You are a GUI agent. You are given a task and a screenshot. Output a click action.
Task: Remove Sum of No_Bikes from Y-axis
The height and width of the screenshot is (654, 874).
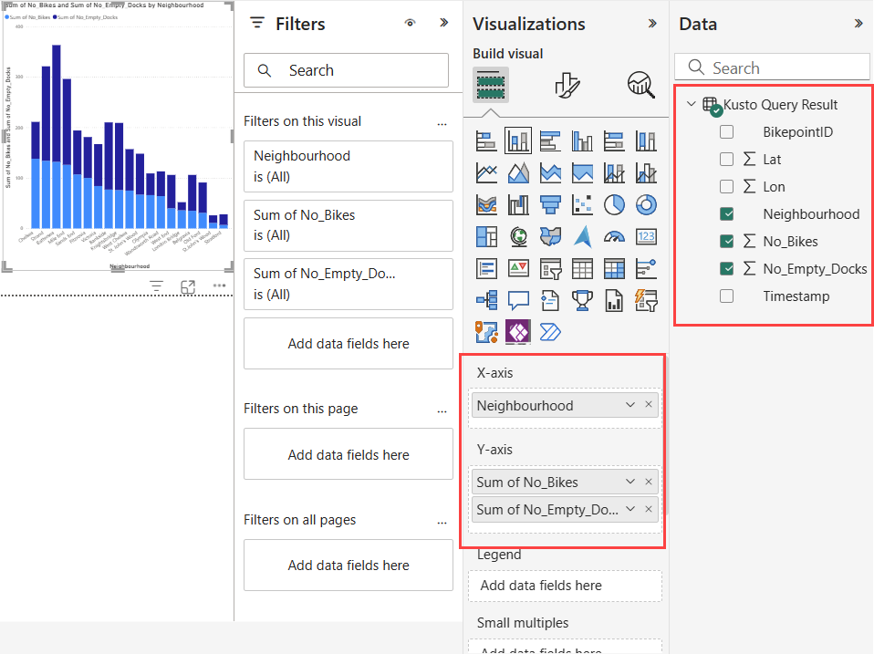[x=649, y=482]
